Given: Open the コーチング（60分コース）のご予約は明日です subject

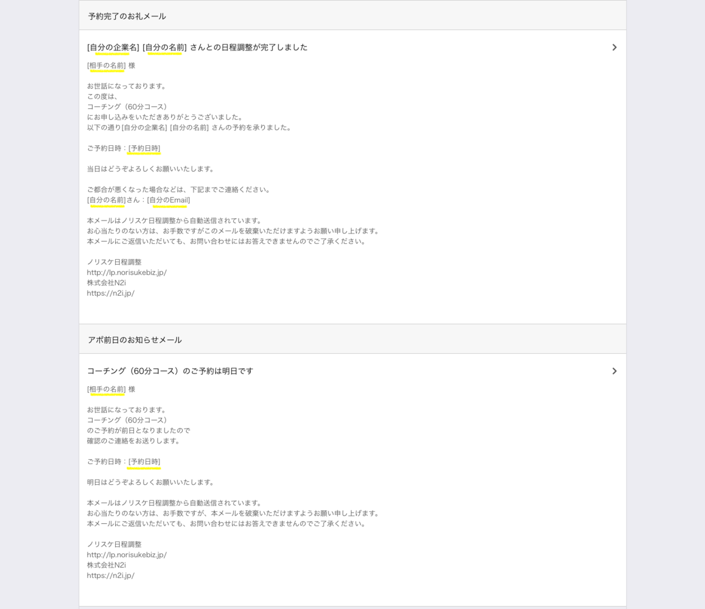Looking at the screenshot, I should coord(170,371).
